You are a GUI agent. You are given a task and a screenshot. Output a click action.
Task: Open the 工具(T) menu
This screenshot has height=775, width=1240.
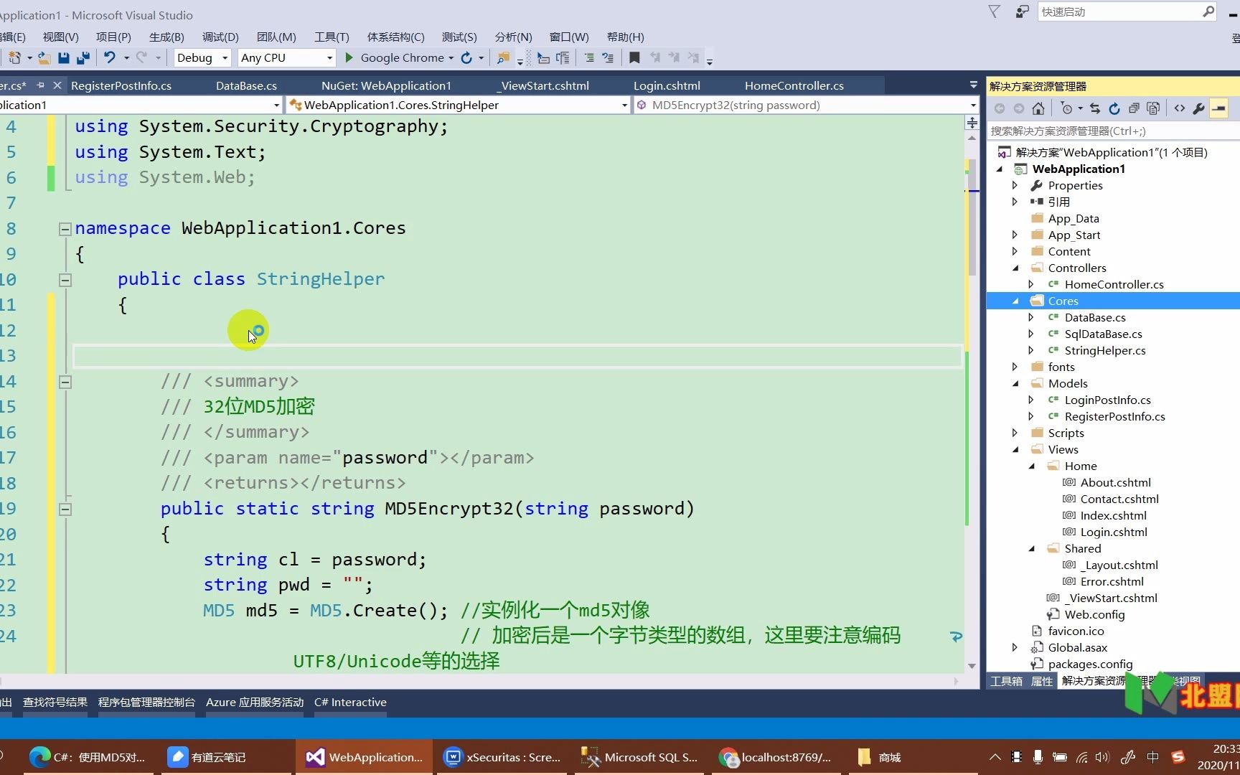coord(332,37)
